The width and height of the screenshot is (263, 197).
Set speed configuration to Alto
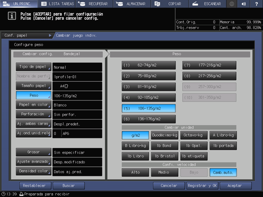pos(135,173)
